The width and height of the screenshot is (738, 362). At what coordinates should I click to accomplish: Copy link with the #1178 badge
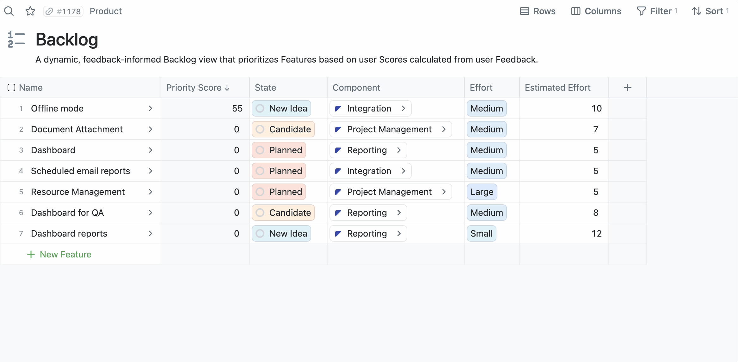pyautogui.click(x=63, y=11)
